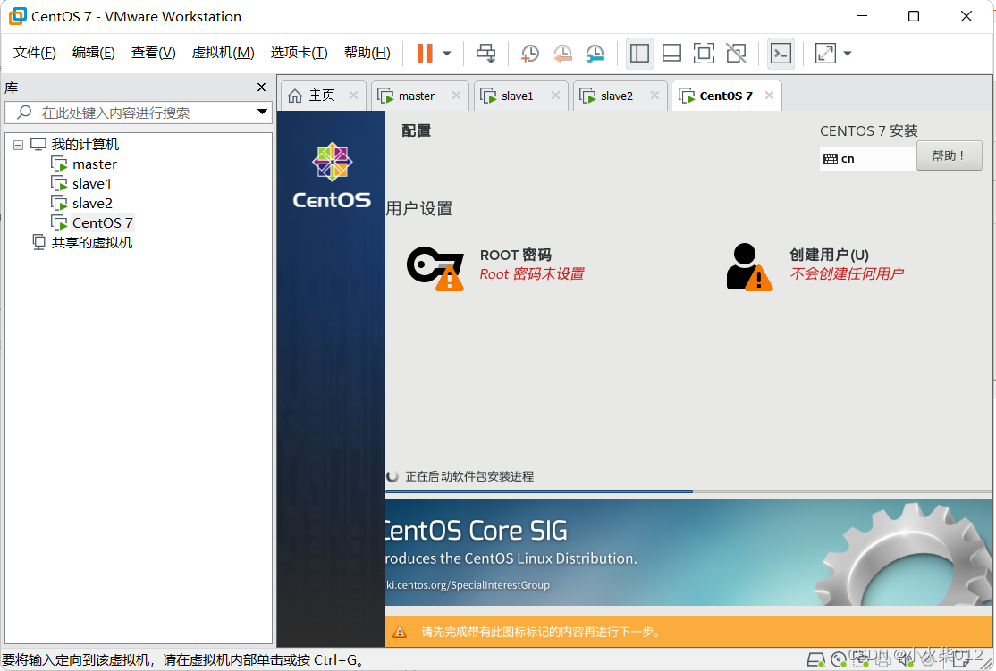Image resolution: width=996 pixels, height=671 pixels.
Task: Select 共享的虚拟机 in library tree
Action: pyautogui.click(x=91, y=242)
